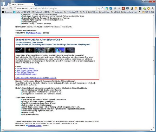Click the watchlater bookmark
This screenshot has width=156, height=132.
(105, 12)
